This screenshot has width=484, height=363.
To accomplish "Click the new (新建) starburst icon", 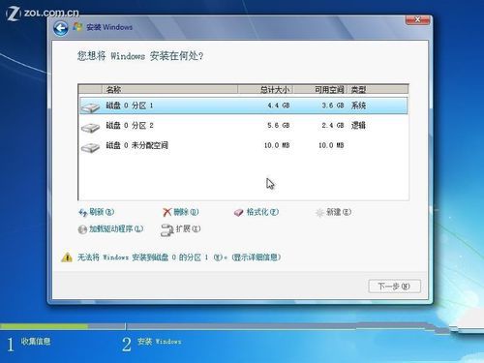I will (319, 213).
